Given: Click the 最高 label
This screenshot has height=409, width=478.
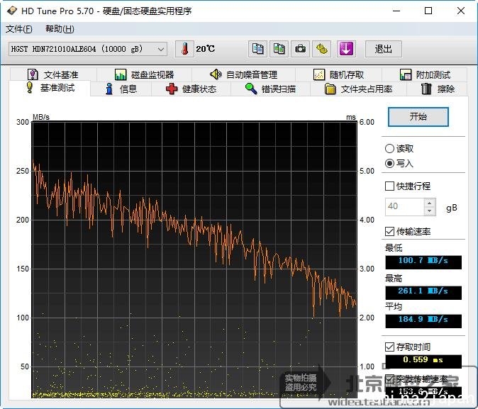Looking at the screenshot, I should [394, 279].
